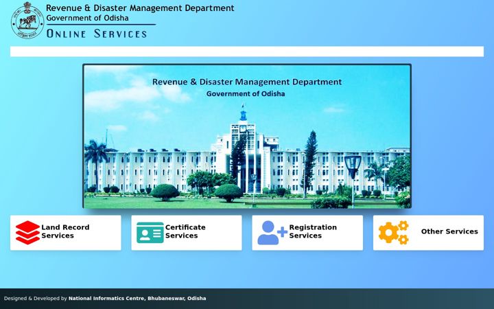Open Land Record Services
This screenshot has width=494, height=309.
65,231
